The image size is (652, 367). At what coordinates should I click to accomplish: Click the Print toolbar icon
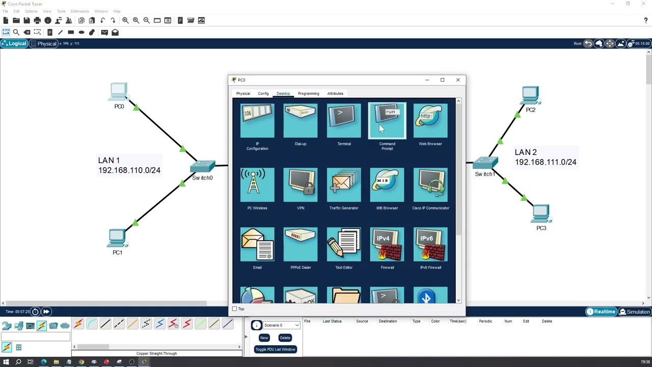tap(37, 20)
